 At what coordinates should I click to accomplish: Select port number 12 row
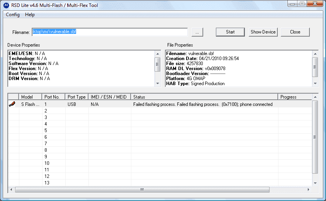click(160, 176)
